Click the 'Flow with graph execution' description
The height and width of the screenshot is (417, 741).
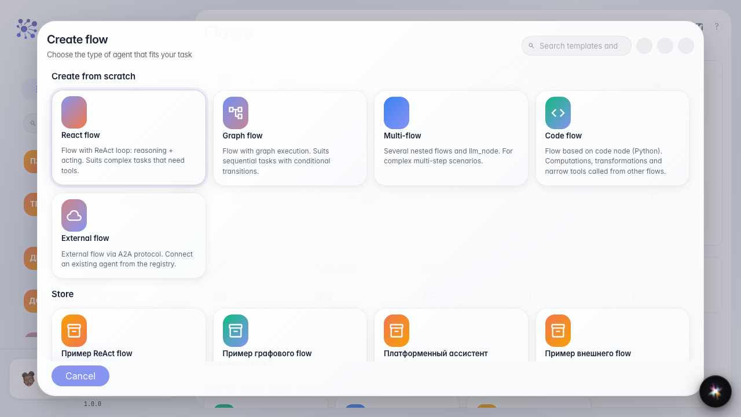tap(277, 161)
